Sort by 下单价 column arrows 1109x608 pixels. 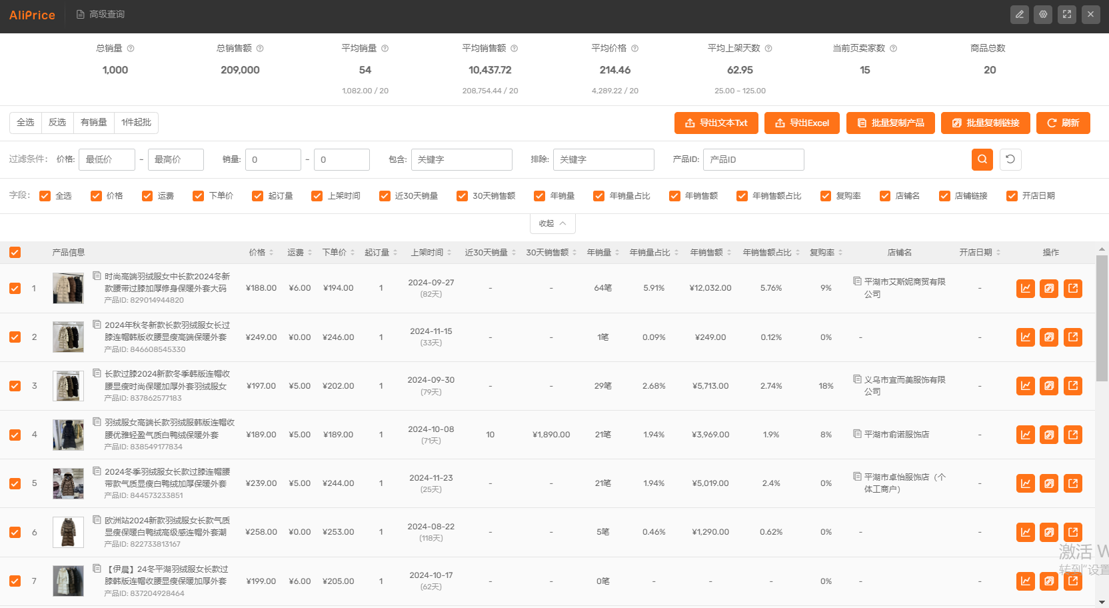pyautogui.click(x=353, y=253)
